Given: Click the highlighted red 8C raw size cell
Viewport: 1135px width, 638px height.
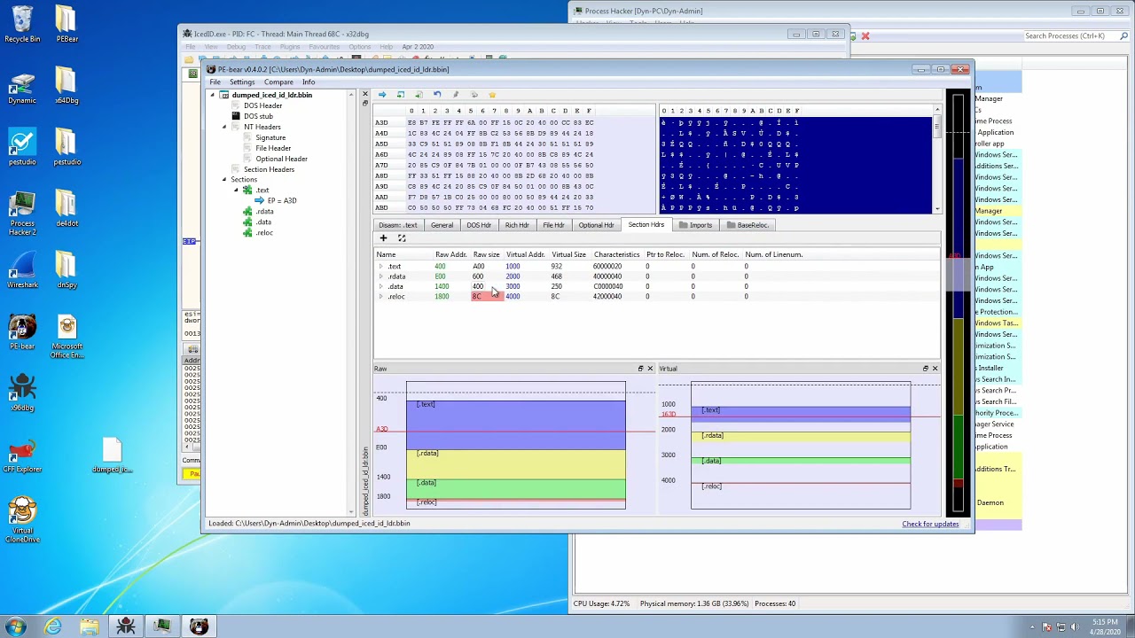Looking at the screenshot, I should point(486,297).
